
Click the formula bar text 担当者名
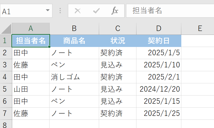coord(147,11)
